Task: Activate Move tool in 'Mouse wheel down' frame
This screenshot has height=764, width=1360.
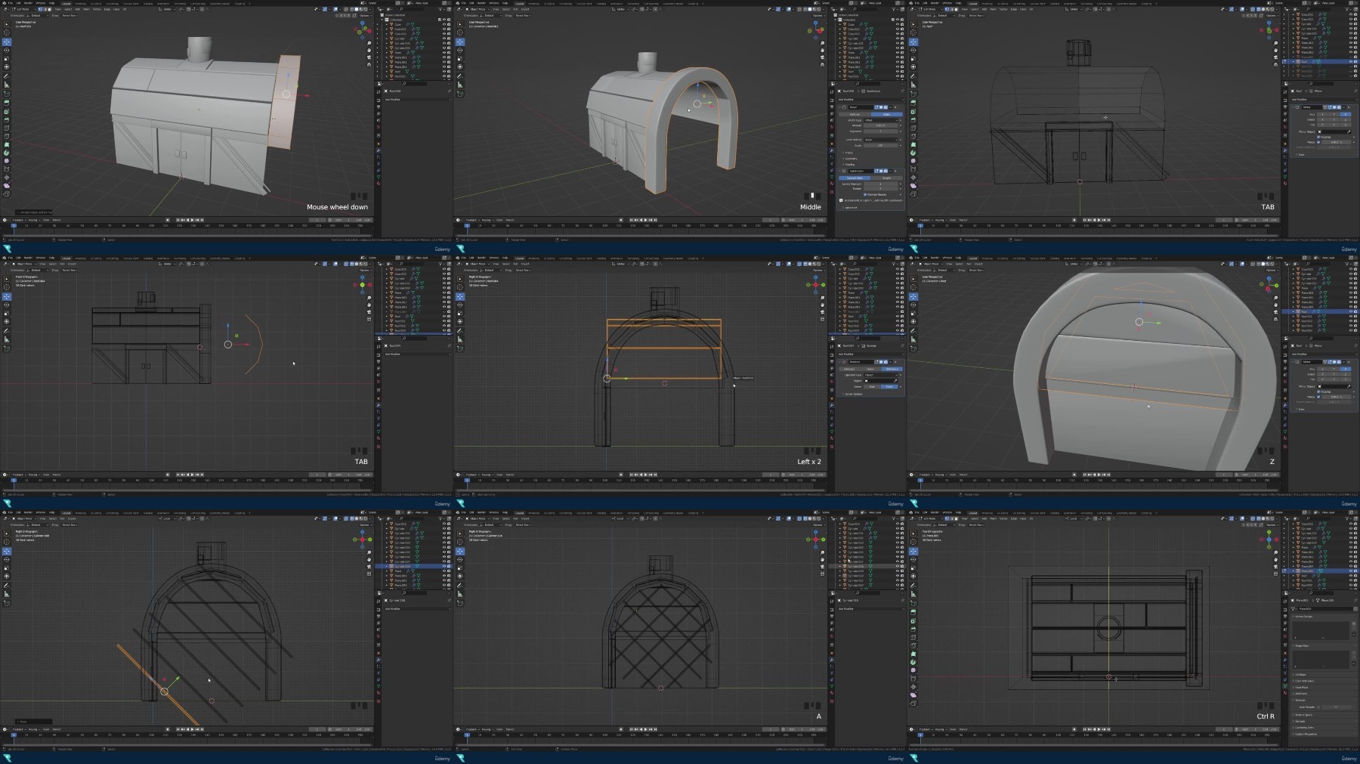Action: tap(7, 42)
